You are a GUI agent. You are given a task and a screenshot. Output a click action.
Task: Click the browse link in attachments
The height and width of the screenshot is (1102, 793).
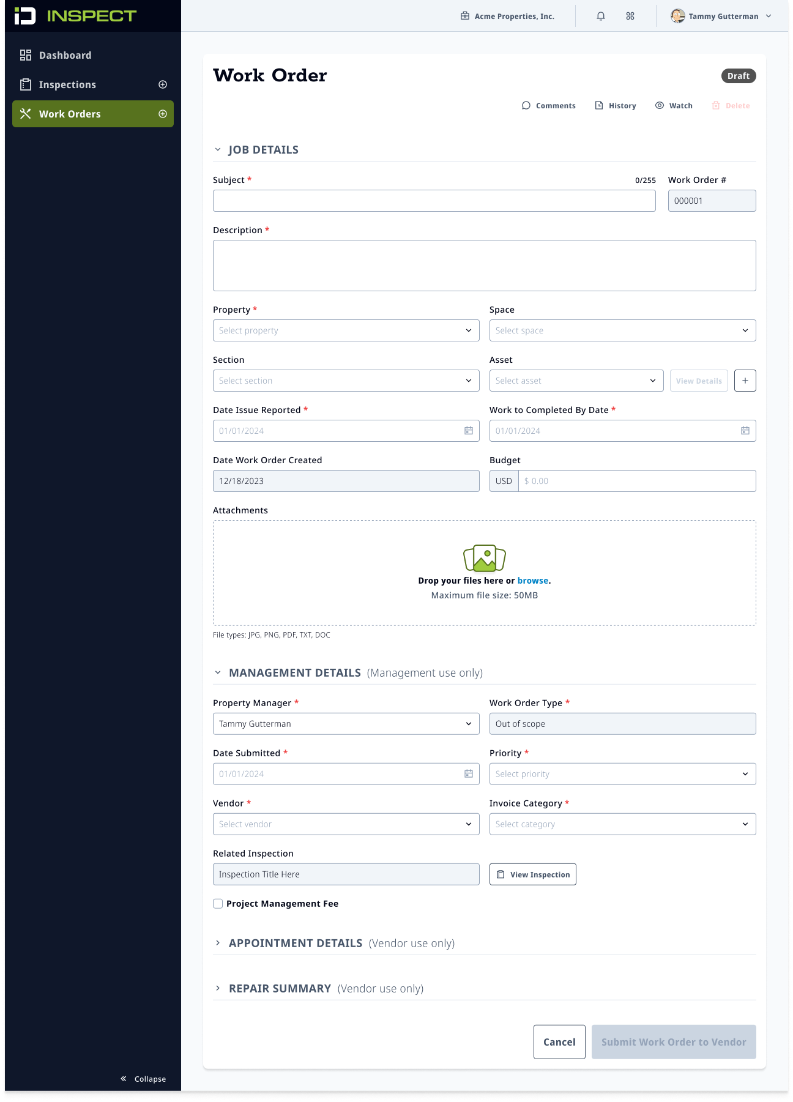click(x=533, y=581)
